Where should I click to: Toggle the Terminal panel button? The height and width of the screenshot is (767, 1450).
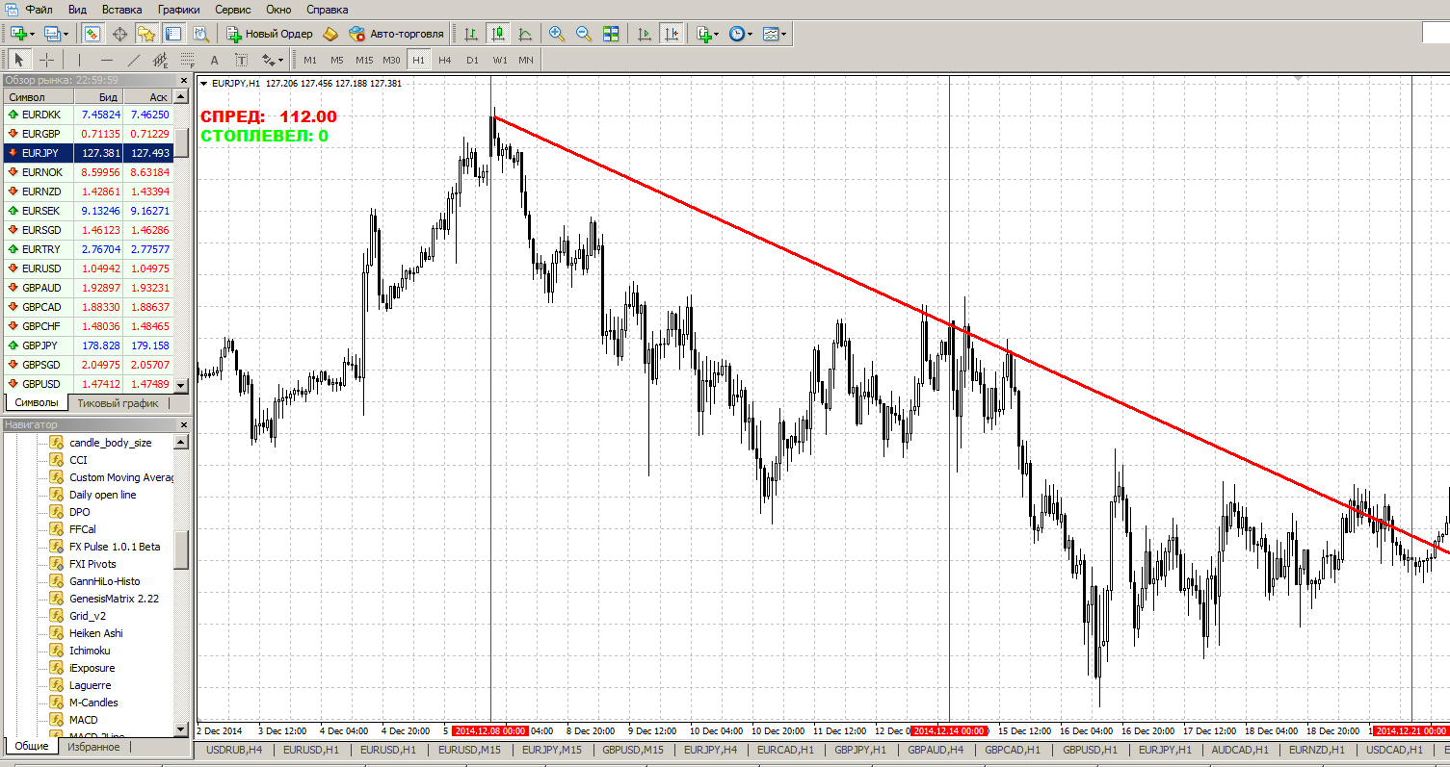click(x=174, y=34)
